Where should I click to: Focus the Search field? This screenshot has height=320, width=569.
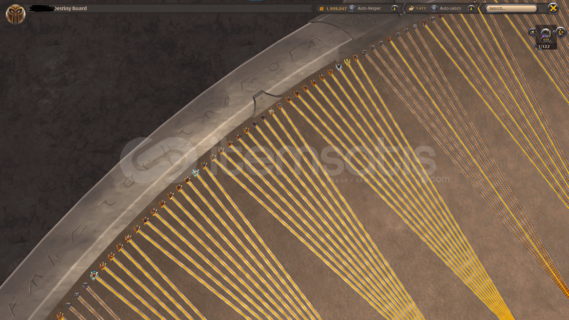point(511,8)
